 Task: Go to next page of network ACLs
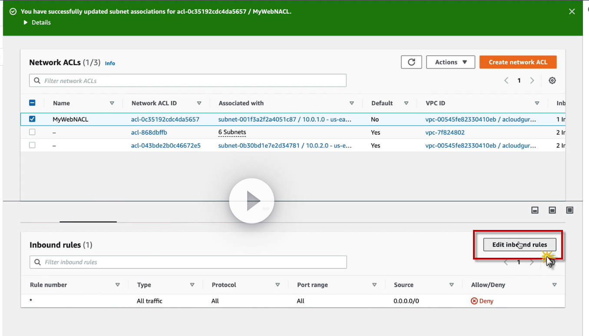click(x=532, y=80)
